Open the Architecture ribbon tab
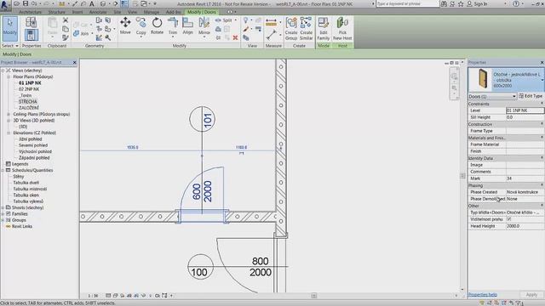The height and width of the screenshot is (306, 545). [x=31, y=12]
